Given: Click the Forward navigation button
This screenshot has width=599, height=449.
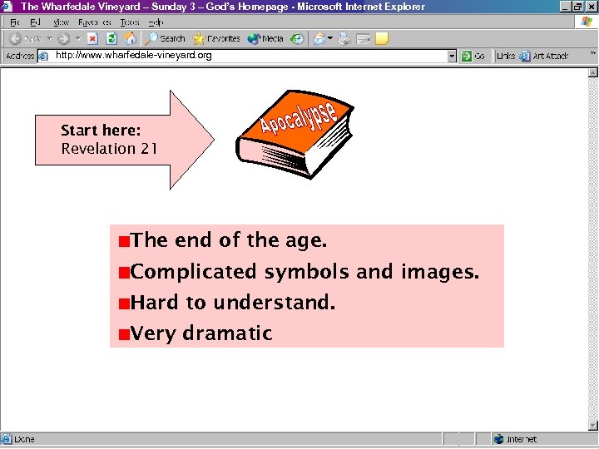Looking at the screenshot, I should click(64, 38).
